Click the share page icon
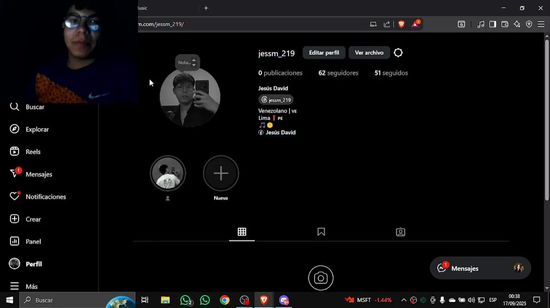This screenshot has width=550, height=308. pyautogui.click(x=387, y=24)
